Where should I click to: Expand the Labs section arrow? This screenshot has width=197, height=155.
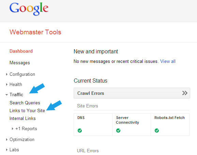coord(7,150)
